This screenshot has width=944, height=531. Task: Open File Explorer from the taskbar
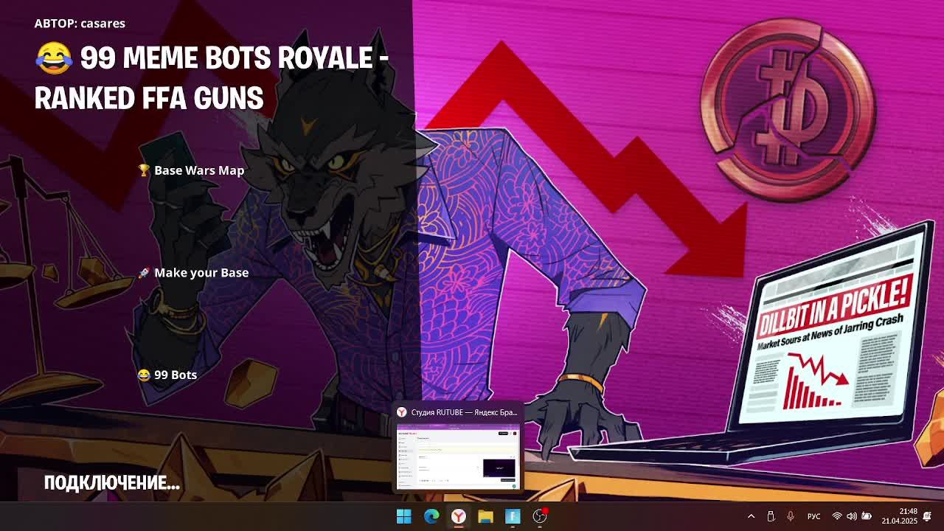coord(485,516)
